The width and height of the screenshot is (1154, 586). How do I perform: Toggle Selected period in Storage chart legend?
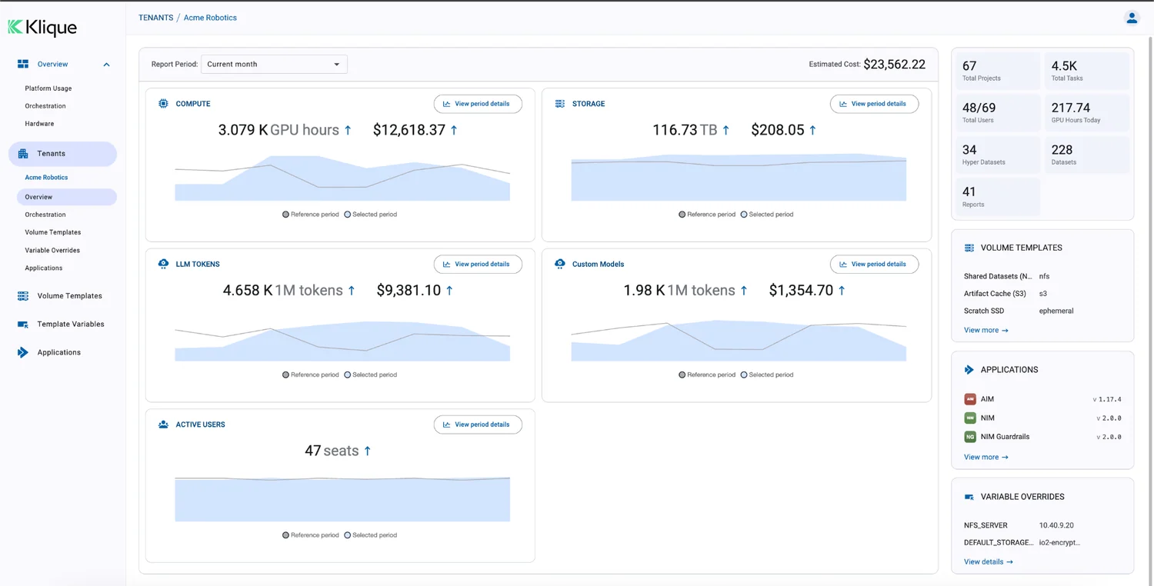pos(766,215)
